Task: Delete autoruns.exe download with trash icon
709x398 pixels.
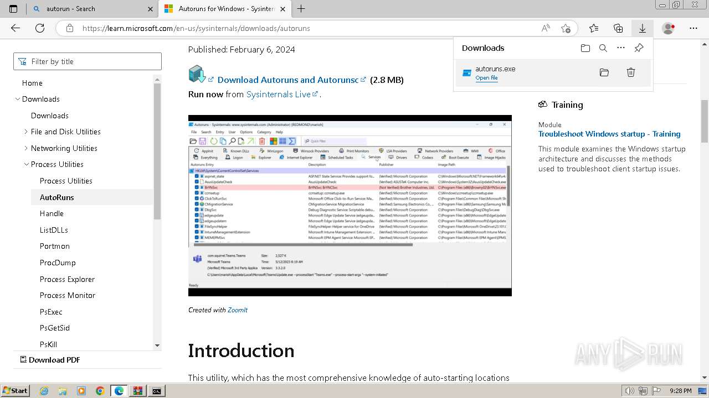Action: pyautogui.click(x=630, y=72)
